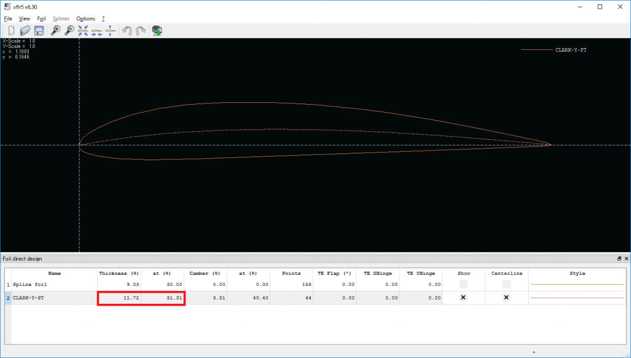Open a file with the folder icon
This screenshot has height=358, width=631.
coord(25,30)
